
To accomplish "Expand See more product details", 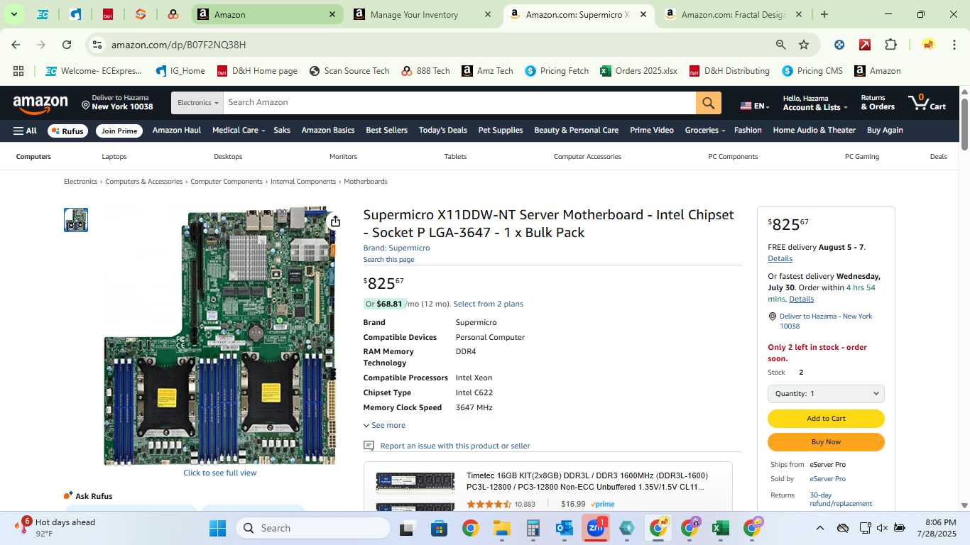I will tap(384, 425).
